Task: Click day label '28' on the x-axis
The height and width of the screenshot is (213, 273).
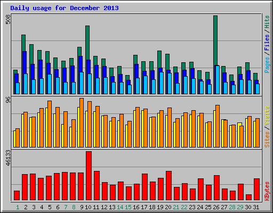Action: [x=232, y=207]
